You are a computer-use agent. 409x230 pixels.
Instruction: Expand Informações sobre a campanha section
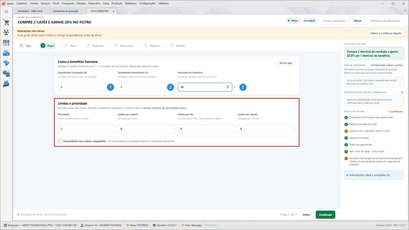(x=374, y=175)
